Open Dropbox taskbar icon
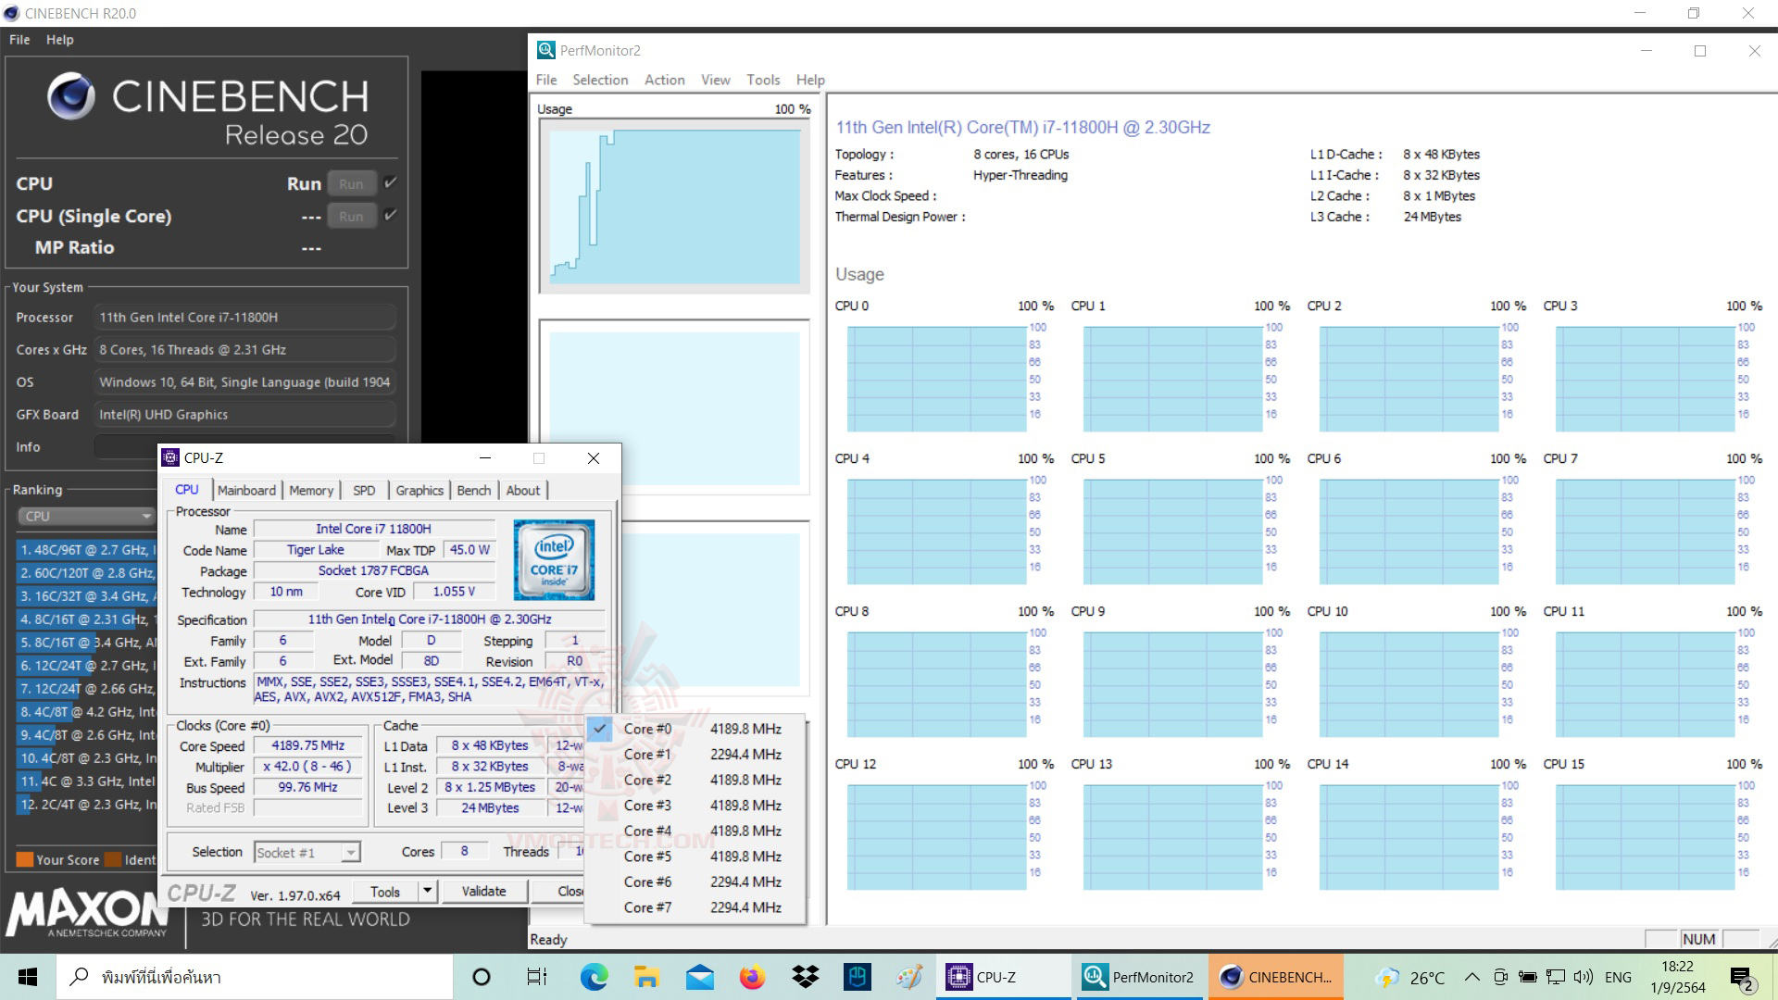The height and width of the screenshot is (1000, 1778). tap(806, 977)
